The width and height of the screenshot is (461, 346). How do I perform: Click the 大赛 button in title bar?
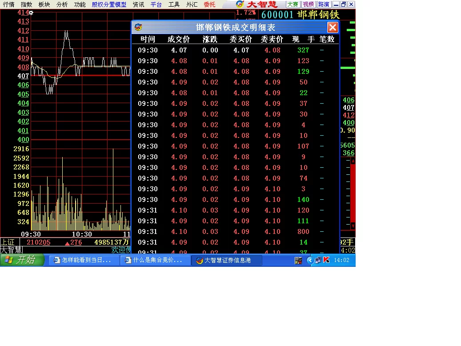293,4
